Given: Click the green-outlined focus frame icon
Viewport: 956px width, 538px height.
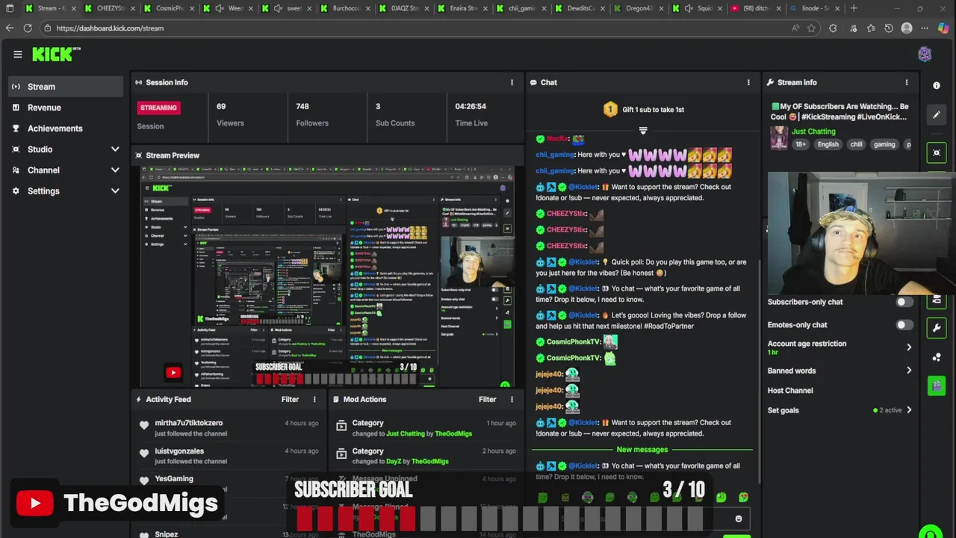Looking at the screenshot, I should pyautogui.click(x=937, y=152).
